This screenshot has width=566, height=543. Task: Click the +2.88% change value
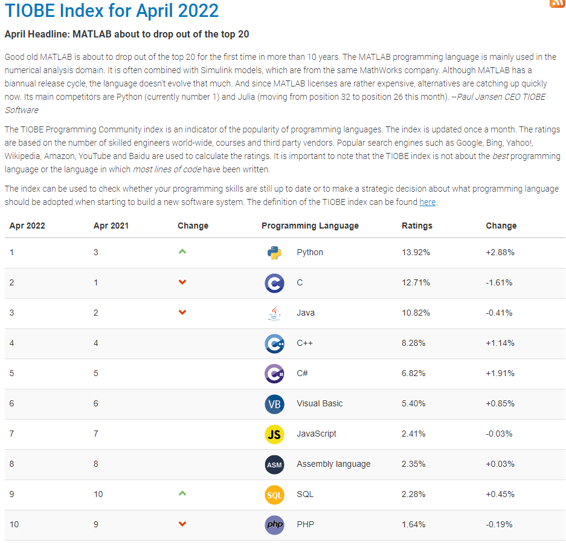tap(500, 253)
